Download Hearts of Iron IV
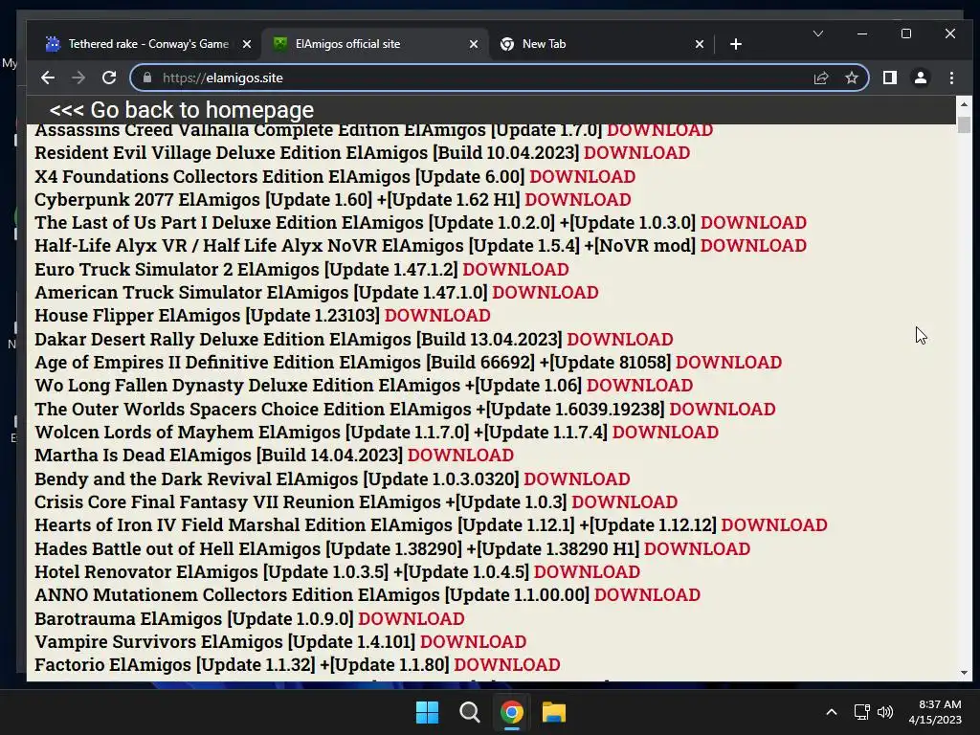The height and width of the screenshot is (735, 980). (x=774, y=525)
